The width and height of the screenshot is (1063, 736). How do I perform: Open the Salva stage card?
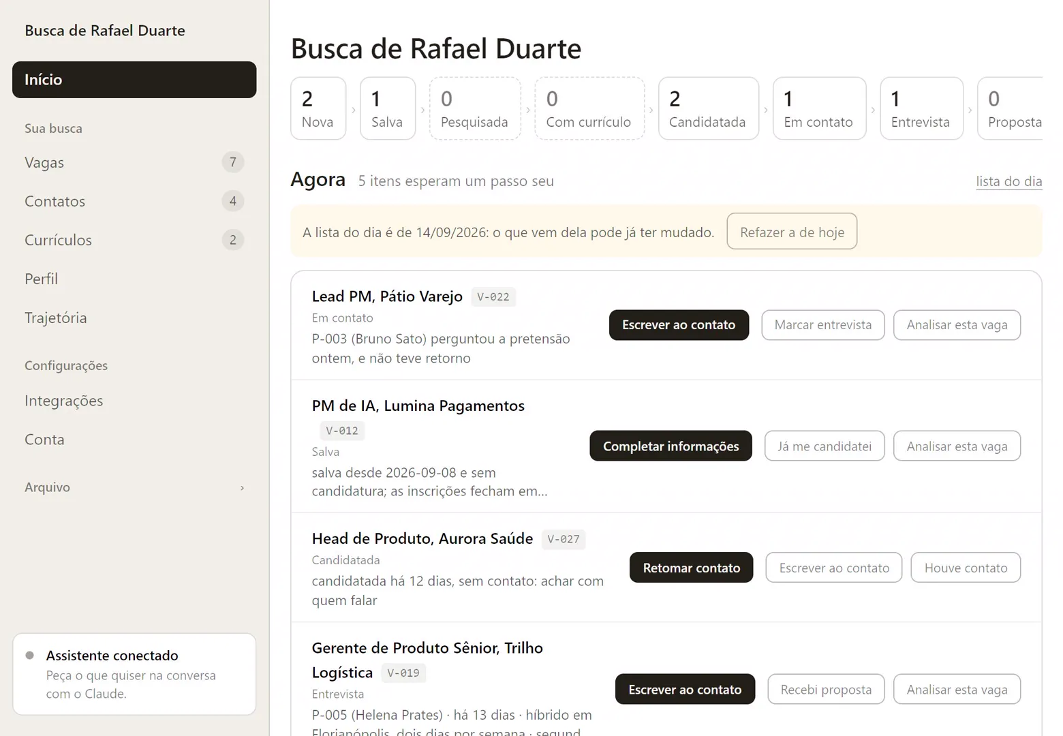pos(388,108)
